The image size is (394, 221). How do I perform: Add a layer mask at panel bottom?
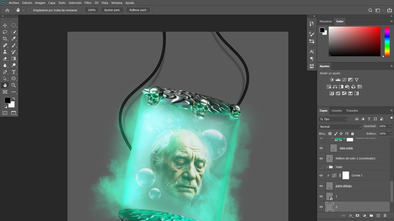[x=357, y=215]
